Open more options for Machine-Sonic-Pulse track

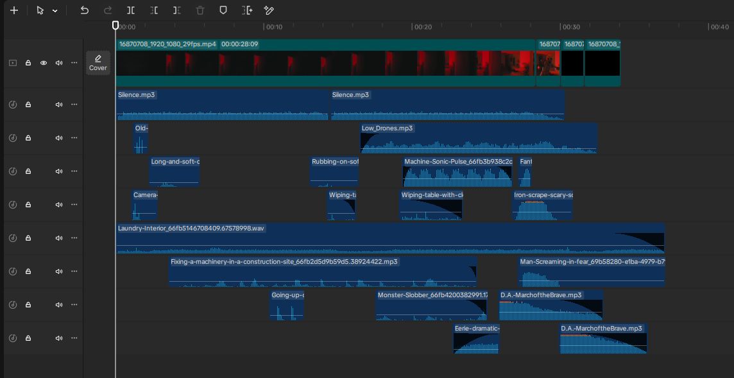click(x=74, y=171)
